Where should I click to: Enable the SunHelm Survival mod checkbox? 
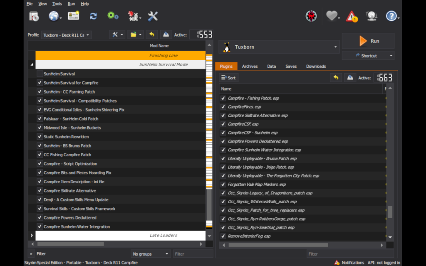pos(40,74)
